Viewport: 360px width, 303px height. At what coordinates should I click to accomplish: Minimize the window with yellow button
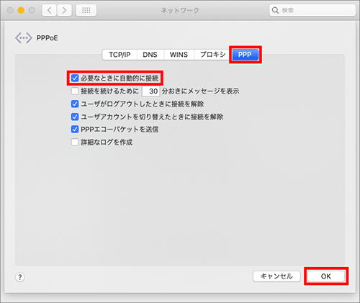pos(21,10)
